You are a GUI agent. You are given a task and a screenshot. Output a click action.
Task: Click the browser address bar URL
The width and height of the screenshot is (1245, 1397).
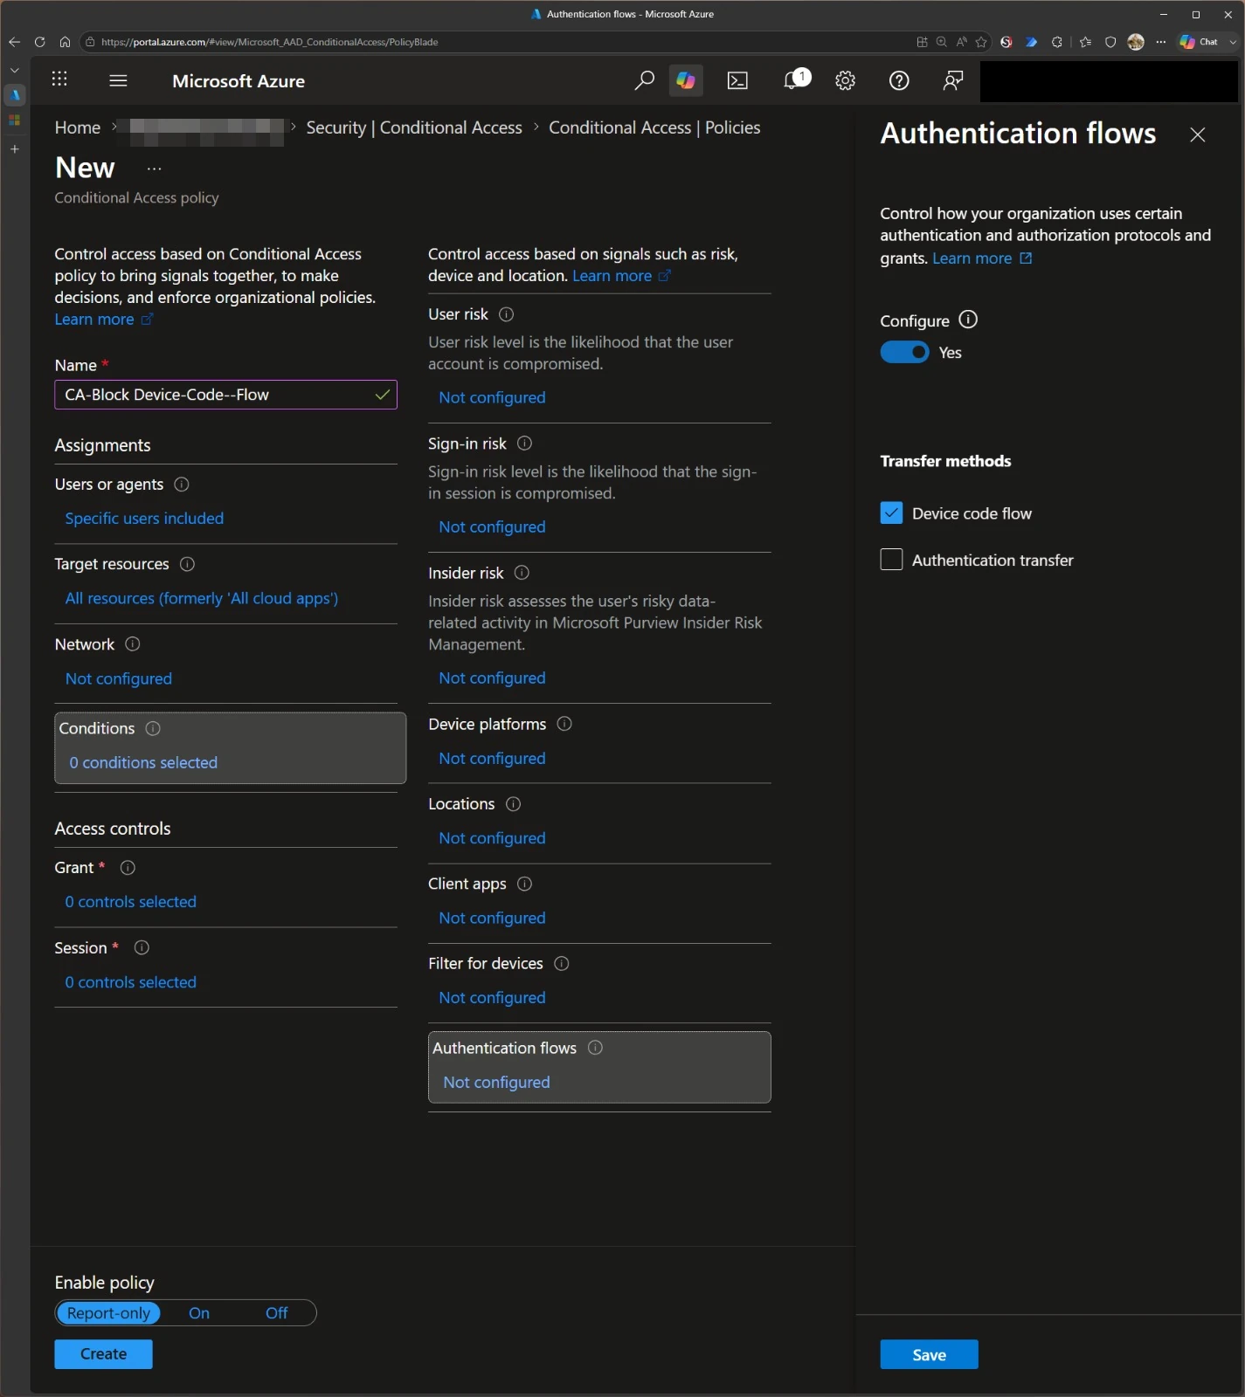[270, 42]
